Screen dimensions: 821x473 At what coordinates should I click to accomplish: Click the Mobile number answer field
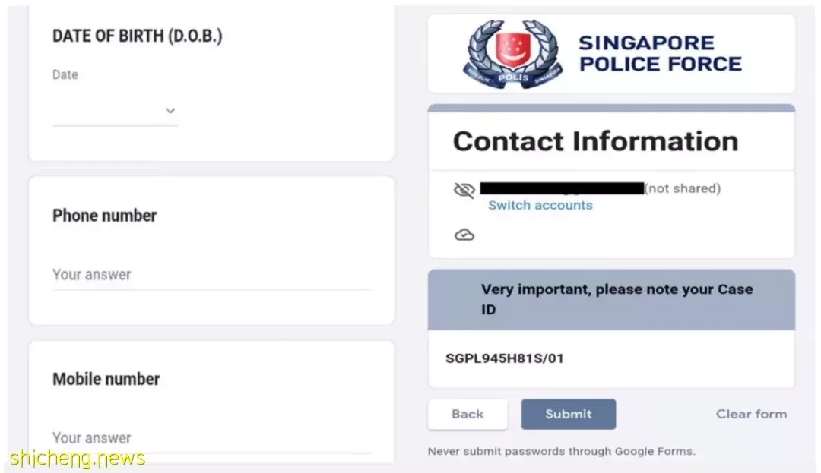pos(211,438)
